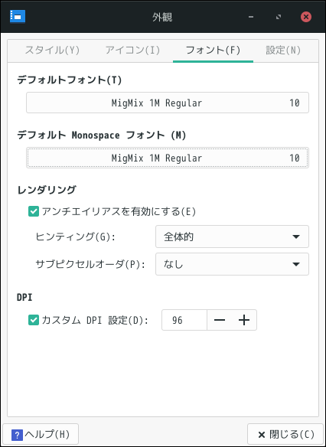Viewport: 326px width, 447px height.
Task: Decrease DPI with the minus button
Action: tap(220, 320)
